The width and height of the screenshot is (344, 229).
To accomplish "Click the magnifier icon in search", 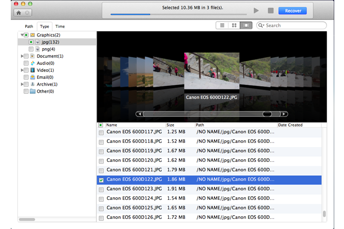I will coord(261,25).
